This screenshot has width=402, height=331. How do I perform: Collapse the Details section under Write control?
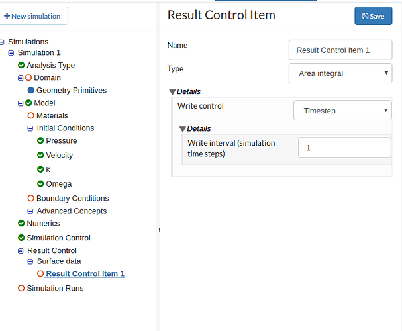183,129
